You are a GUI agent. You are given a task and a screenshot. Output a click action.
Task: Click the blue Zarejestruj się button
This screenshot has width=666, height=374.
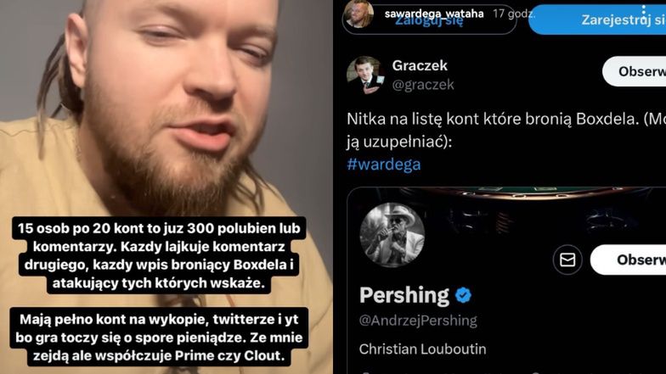pyautogui.click(x=598, y=20)
